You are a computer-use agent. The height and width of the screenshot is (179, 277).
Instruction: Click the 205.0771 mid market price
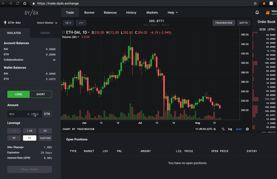point(156,21)
